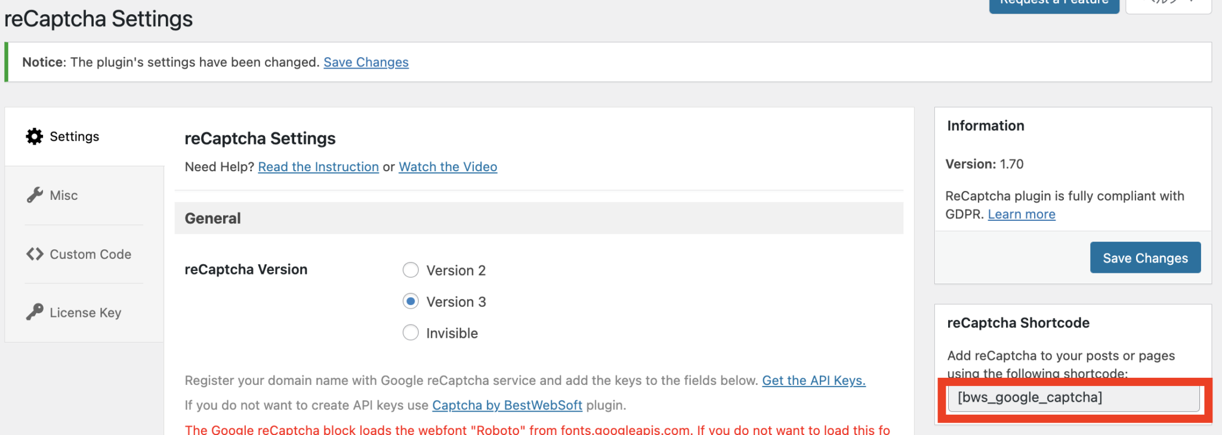Click the Settings gear icon in sidebar
The height and width of the screenshot is (435, 1222).
point(34,136)
